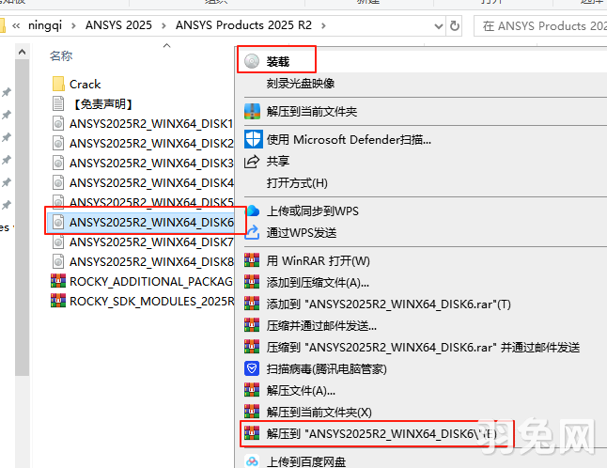The height and width of the screenshot is (468, 607).
Task: Click ningqi in the address breadcrumb
Action: [45, 25]
